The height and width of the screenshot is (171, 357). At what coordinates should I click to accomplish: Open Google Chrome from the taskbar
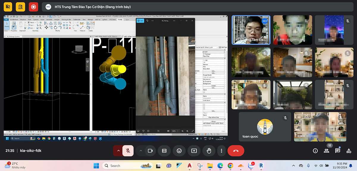(x=230, y=166)
